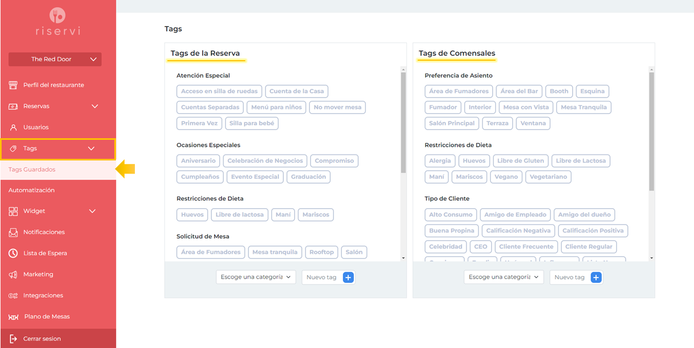The height and width of the screenshot is (348, 694).
Task: Select tag Celebración de Negocios
Action: (265, 160)
